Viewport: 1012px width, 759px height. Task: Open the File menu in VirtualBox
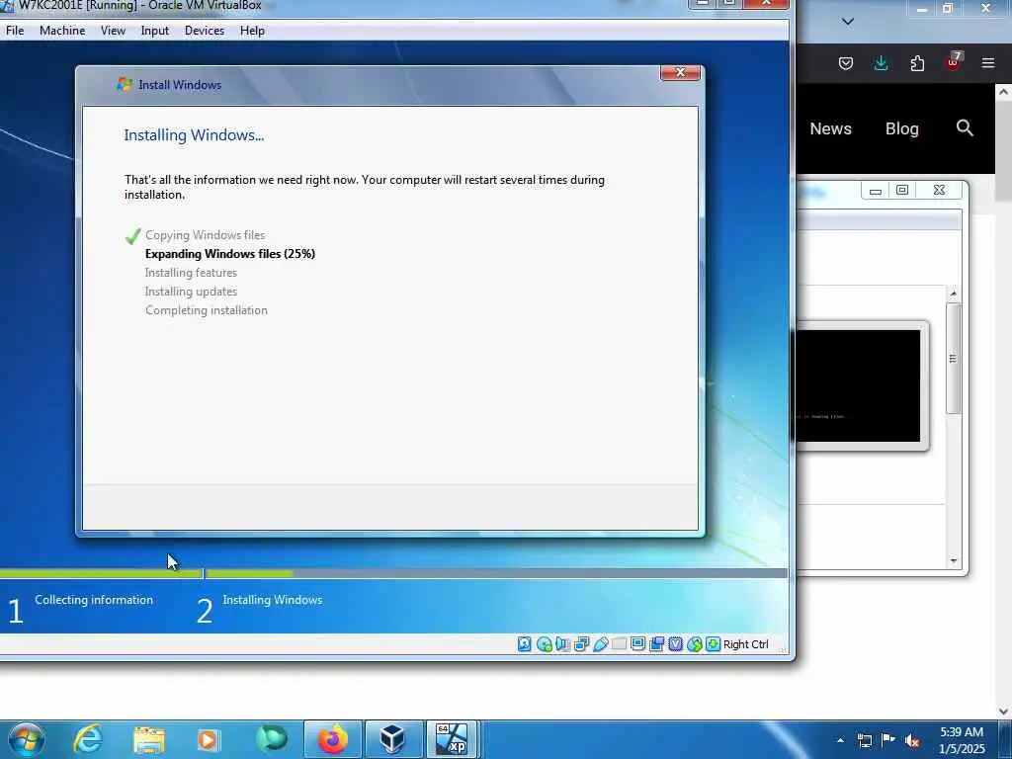[15, 31]
